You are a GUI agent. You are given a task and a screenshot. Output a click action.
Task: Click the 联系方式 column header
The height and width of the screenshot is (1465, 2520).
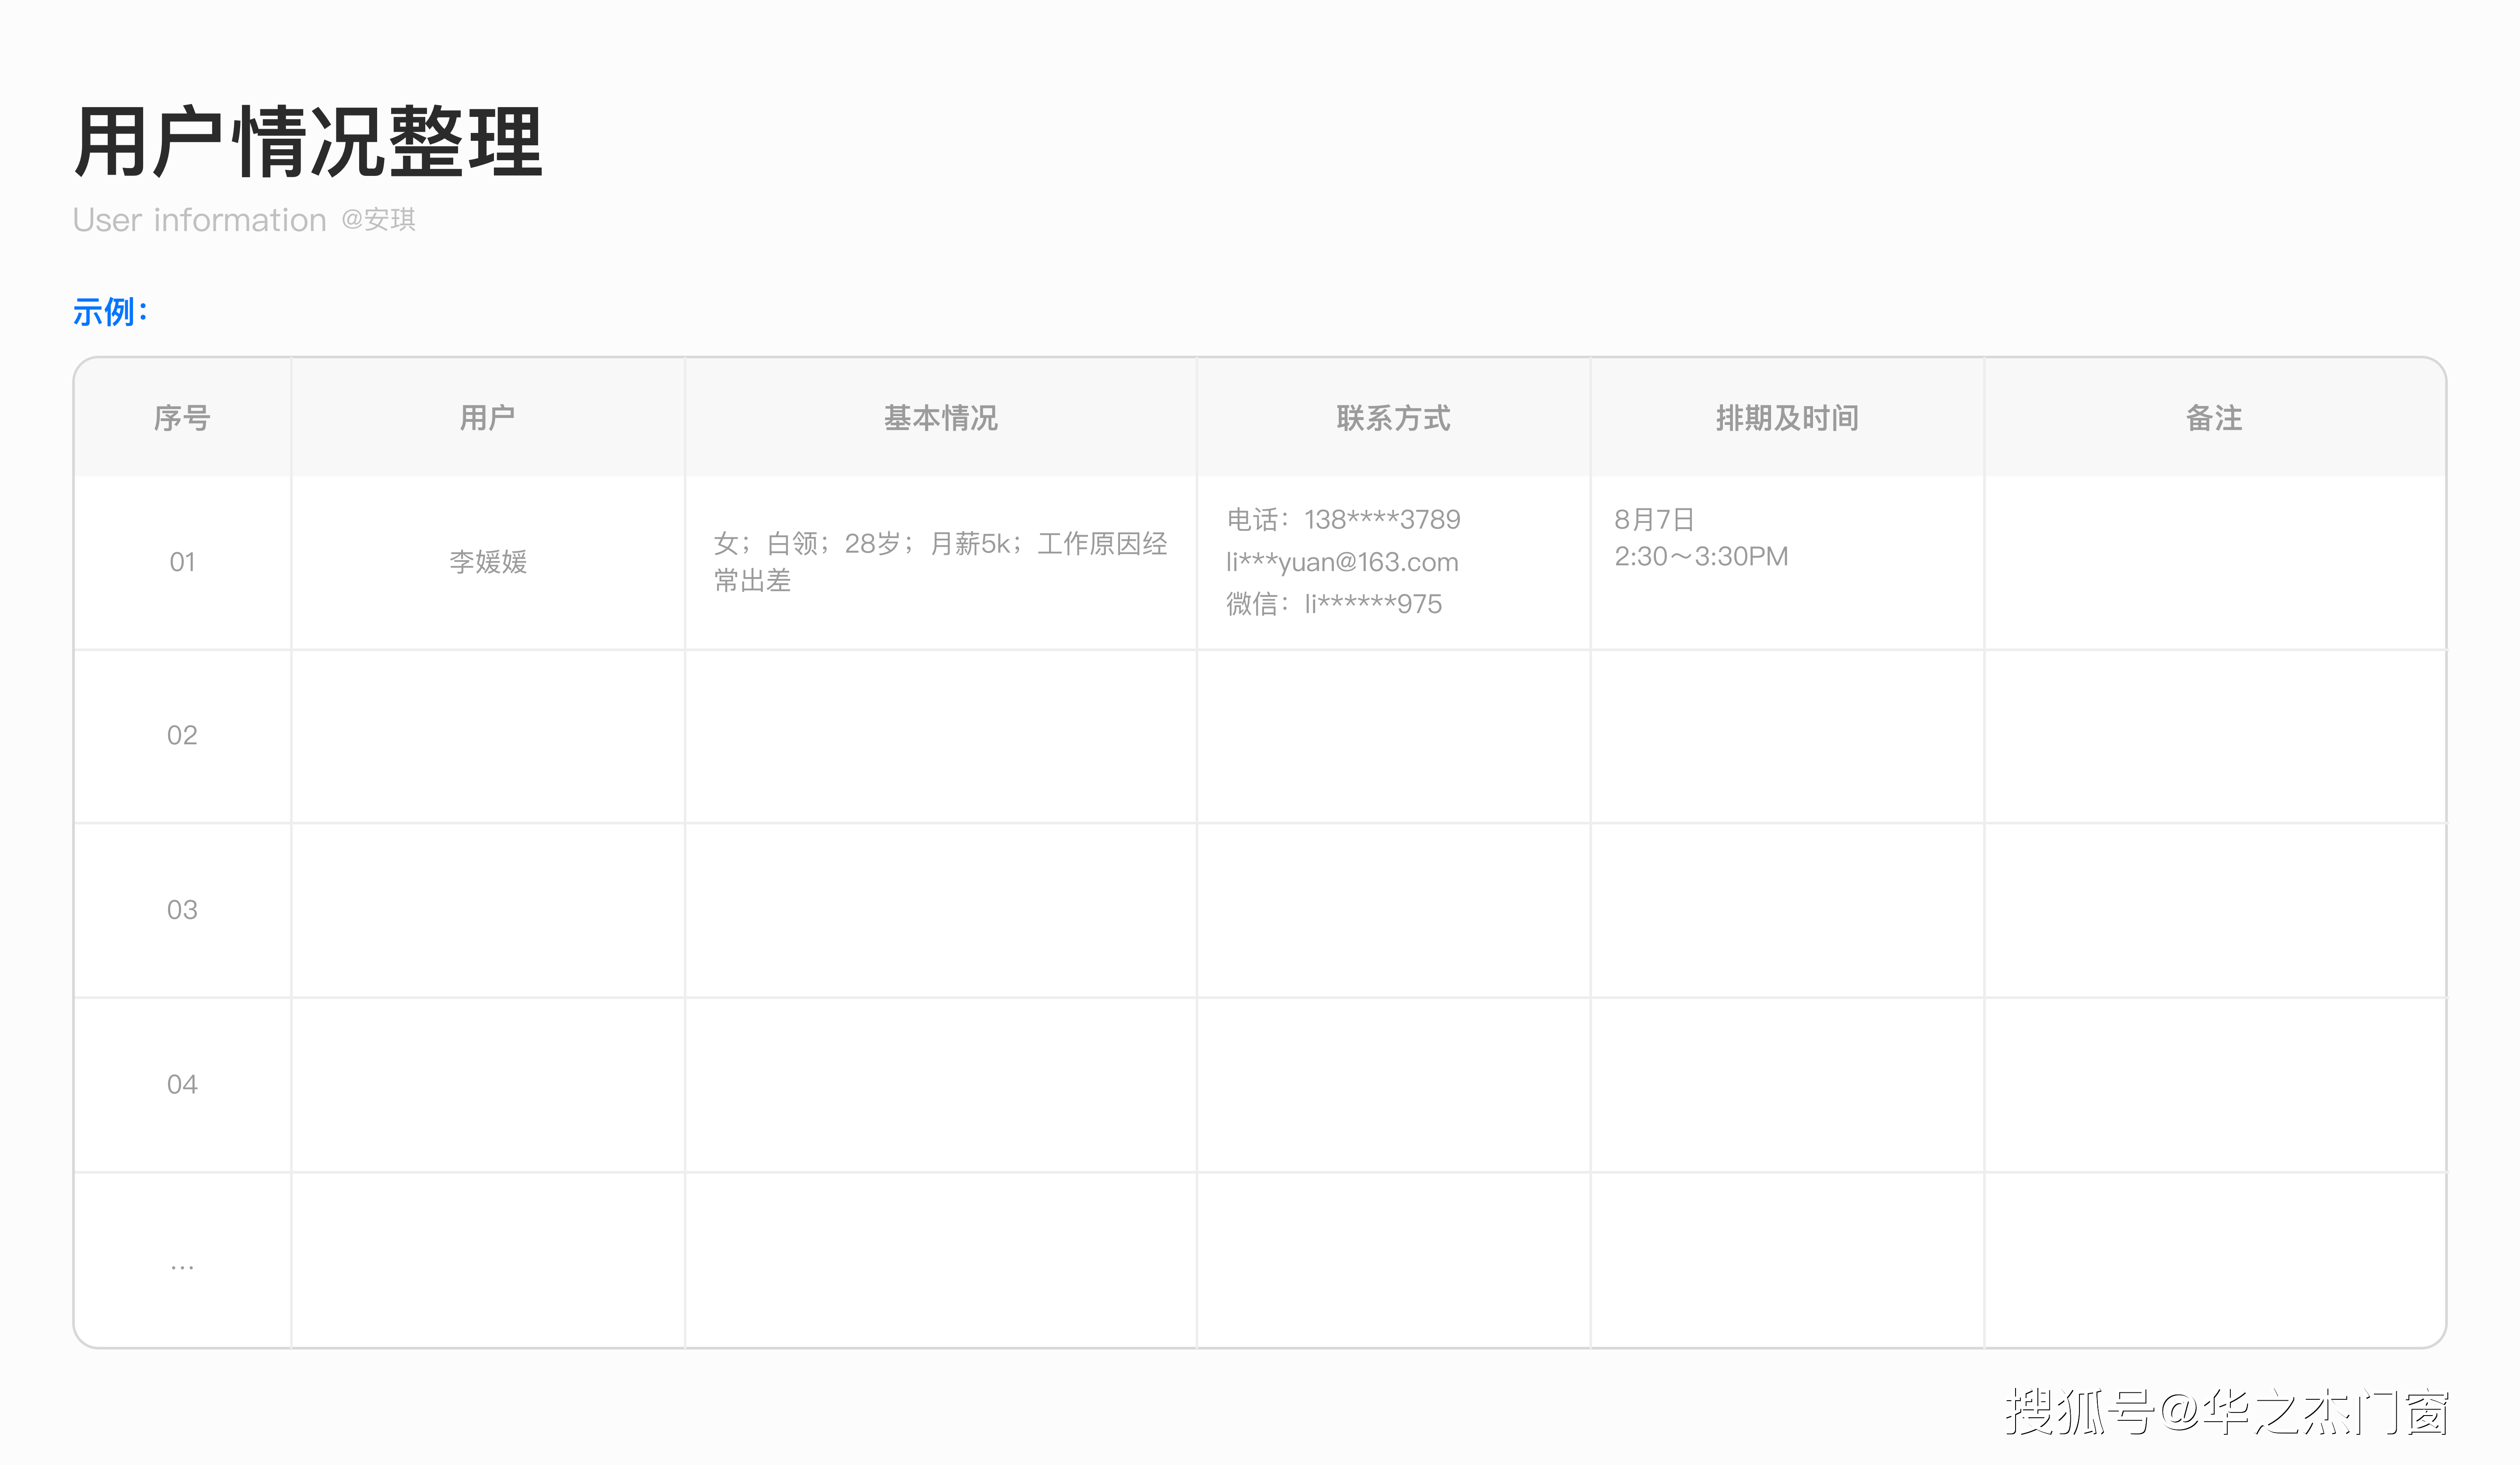click(x=1392, y=419)
